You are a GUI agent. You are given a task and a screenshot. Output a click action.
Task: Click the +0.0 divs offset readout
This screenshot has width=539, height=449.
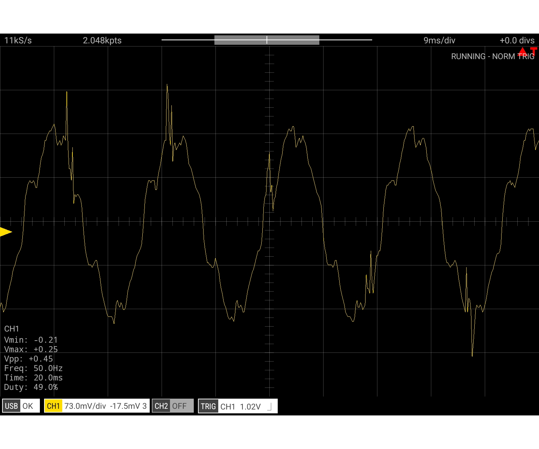tap(517, 40)
